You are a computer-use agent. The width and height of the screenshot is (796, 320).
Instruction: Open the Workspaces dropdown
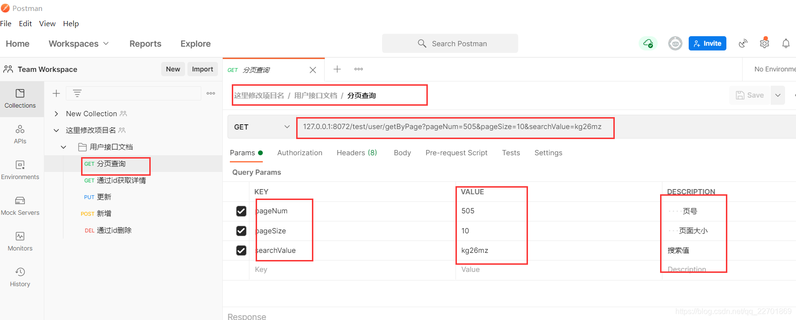pyautogui.click(x=79, y=44)
